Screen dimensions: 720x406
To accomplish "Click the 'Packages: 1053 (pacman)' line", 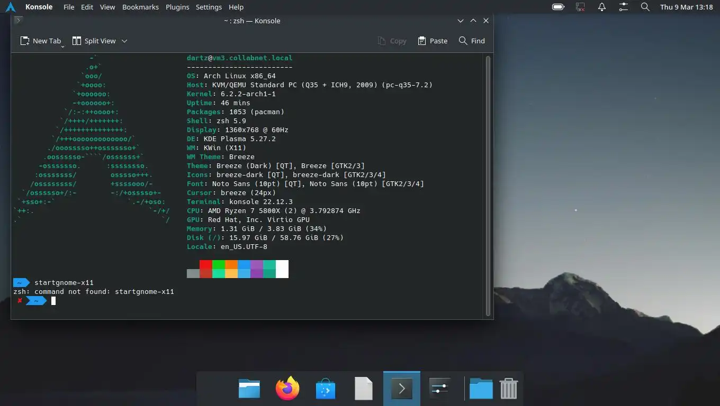I will 236,112.
